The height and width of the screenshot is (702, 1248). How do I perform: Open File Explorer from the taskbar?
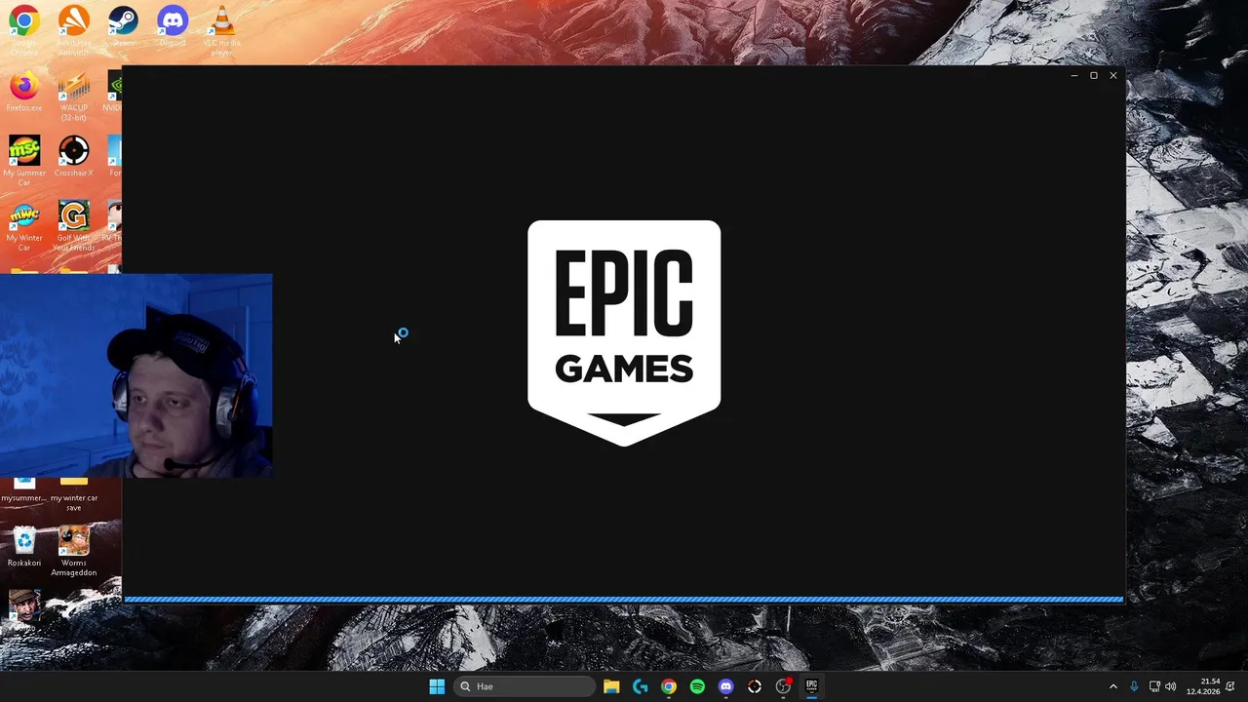tap(611, 686)
